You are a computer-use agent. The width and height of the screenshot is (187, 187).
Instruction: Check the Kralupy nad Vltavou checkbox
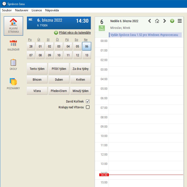coord(88,107)
